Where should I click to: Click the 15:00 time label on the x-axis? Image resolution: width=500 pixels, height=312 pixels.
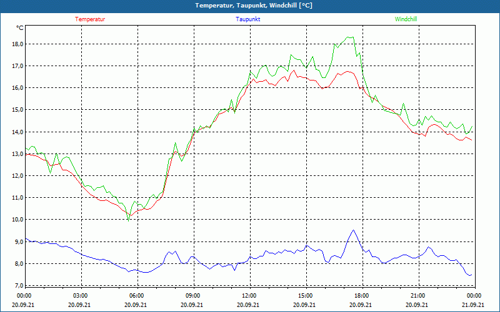[305, 296]
